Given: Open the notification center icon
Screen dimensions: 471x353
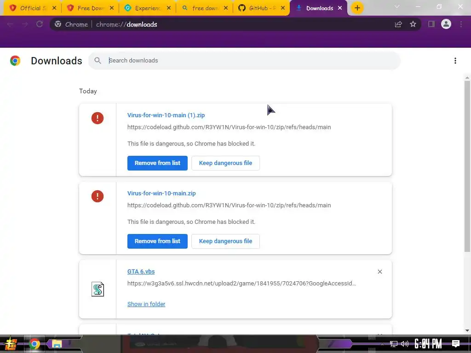Looking at the screenshot, I should (x=456, y=344).
